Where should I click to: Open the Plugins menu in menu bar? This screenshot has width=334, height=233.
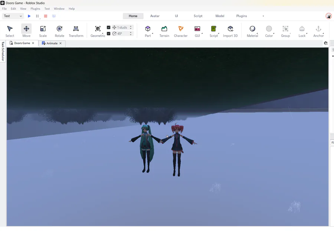pos(35,9)
